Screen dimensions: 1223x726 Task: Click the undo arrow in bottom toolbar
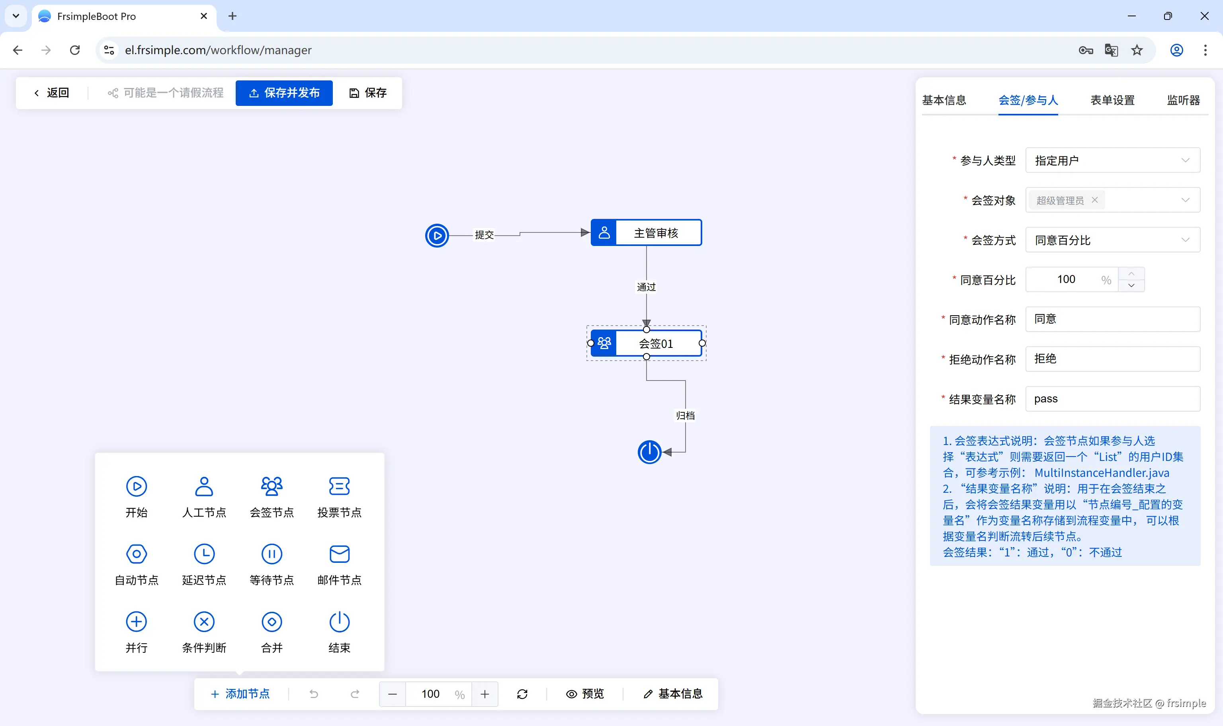(x=314, y=694)
